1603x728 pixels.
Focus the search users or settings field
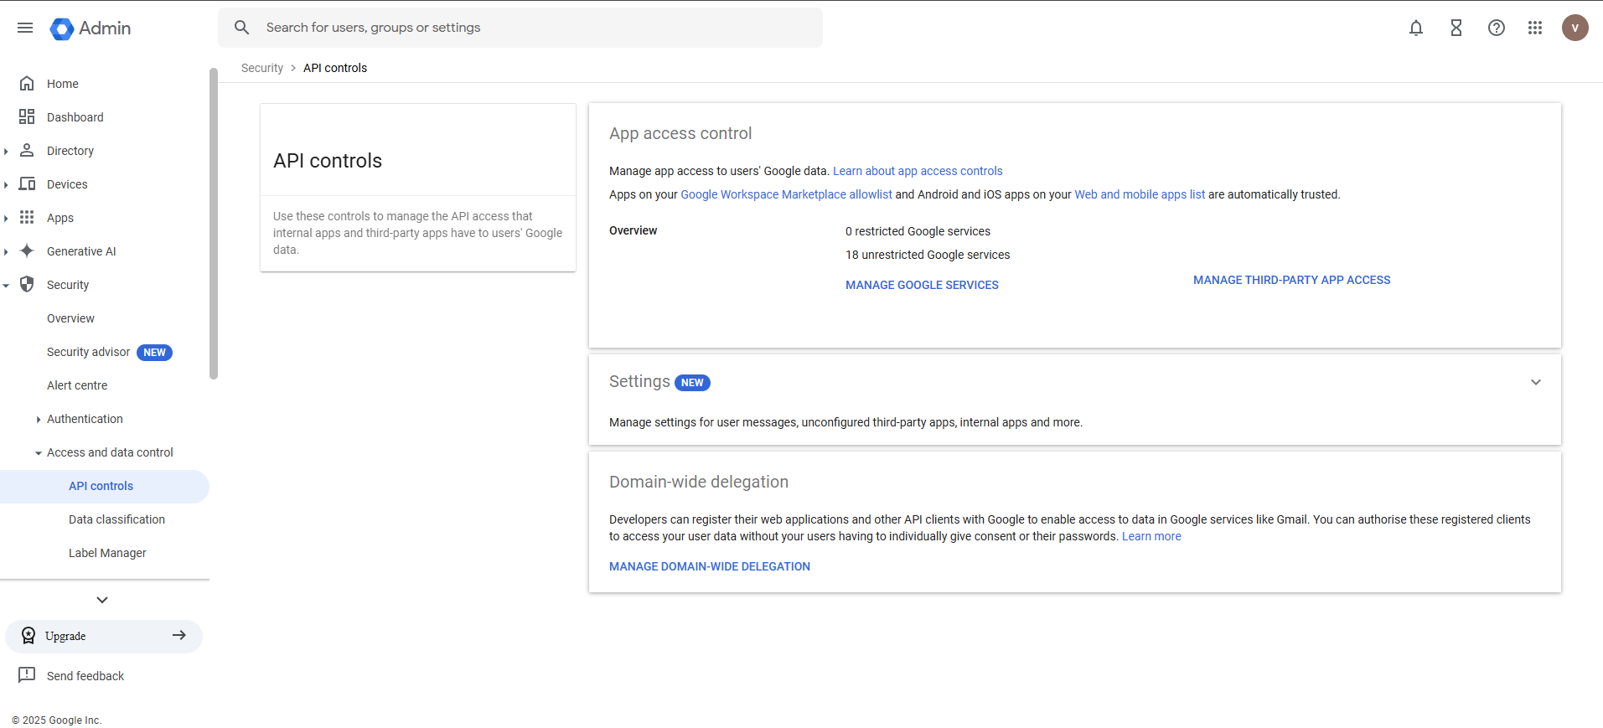click(520, 28)
